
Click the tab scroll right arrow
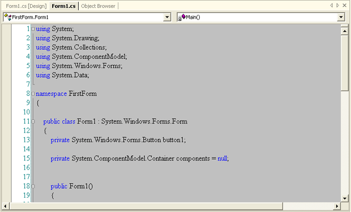(x=338, y=5)
